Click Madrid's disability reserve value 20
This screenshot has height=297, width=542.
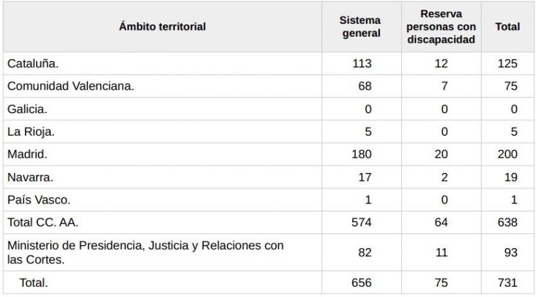click(x=441, y=155)
